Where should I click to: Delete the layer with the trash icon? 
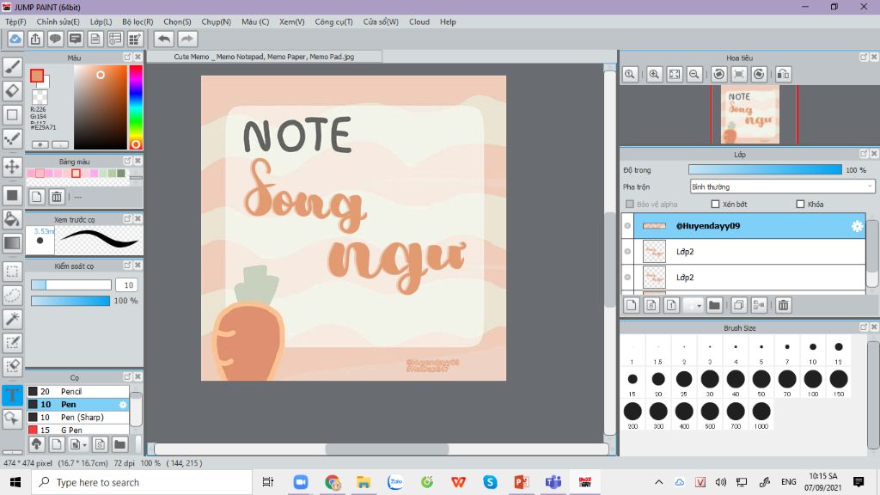784,305
